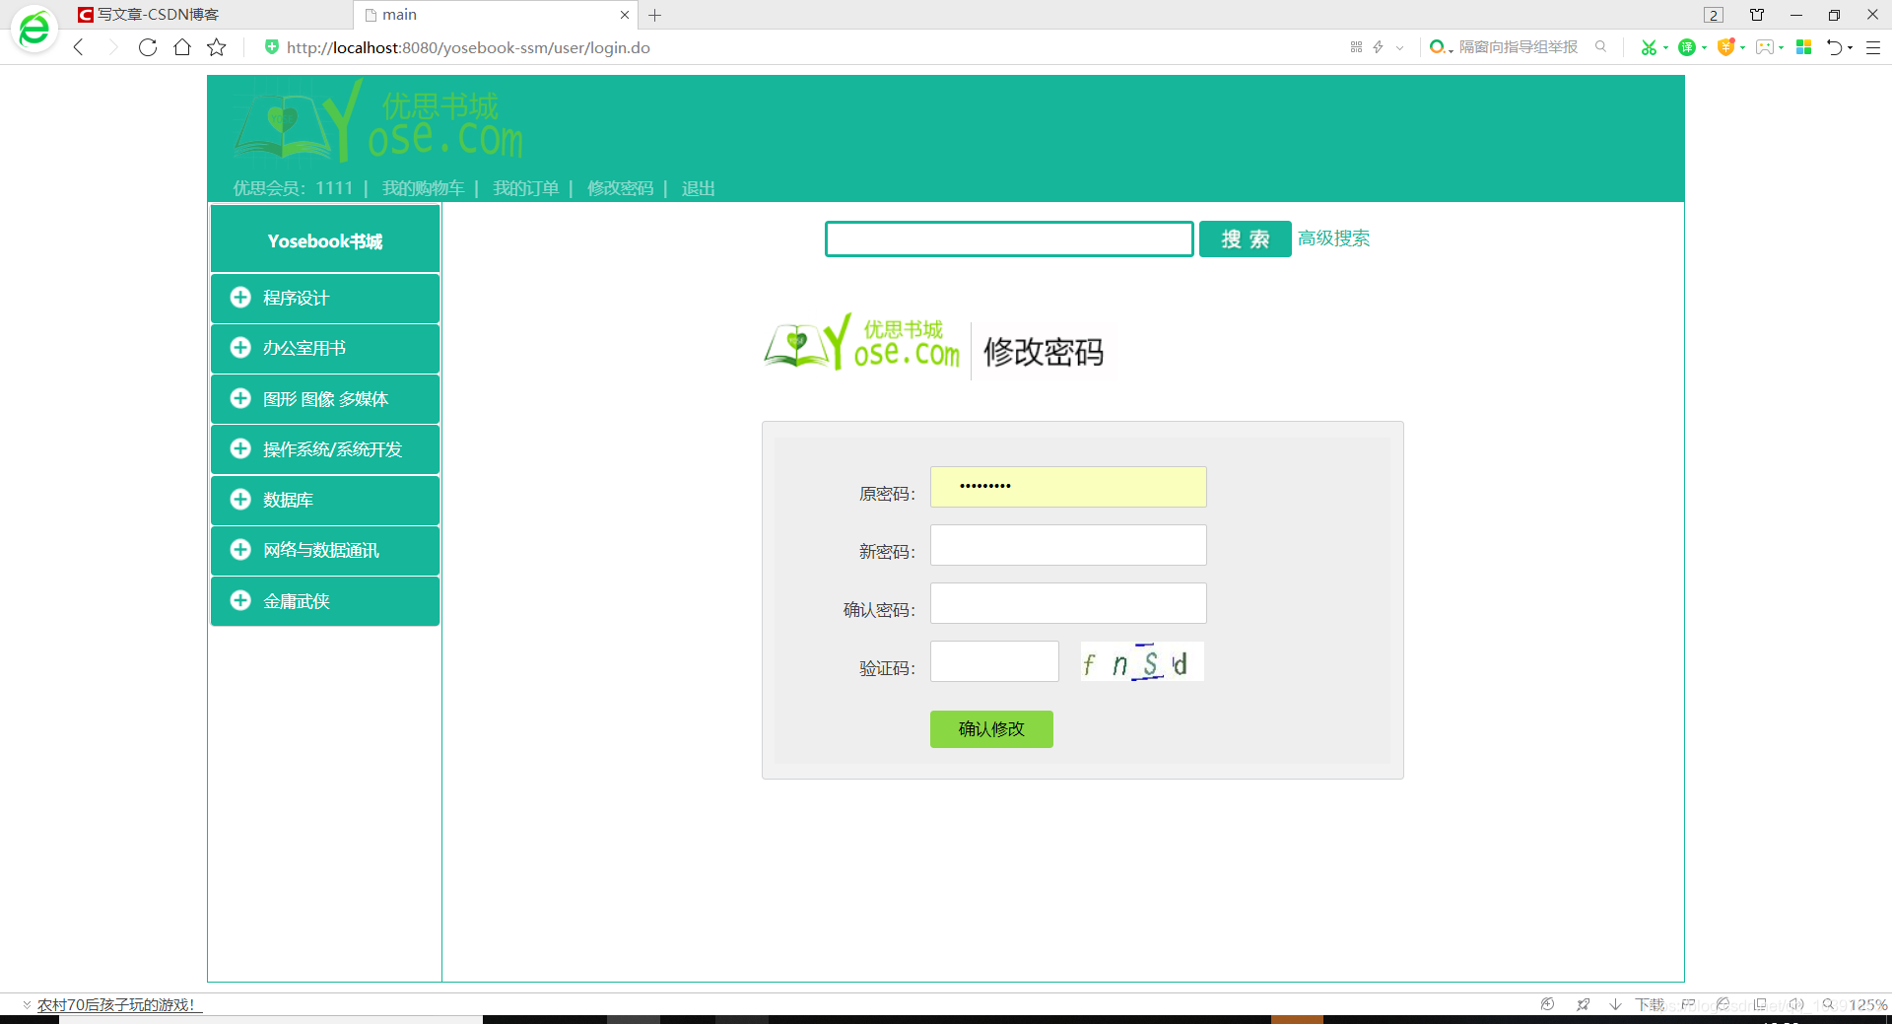The width and height of the screenshot is (1892, 1024).
Task: Open the QR code icon in address bar
Action: 1356,47
